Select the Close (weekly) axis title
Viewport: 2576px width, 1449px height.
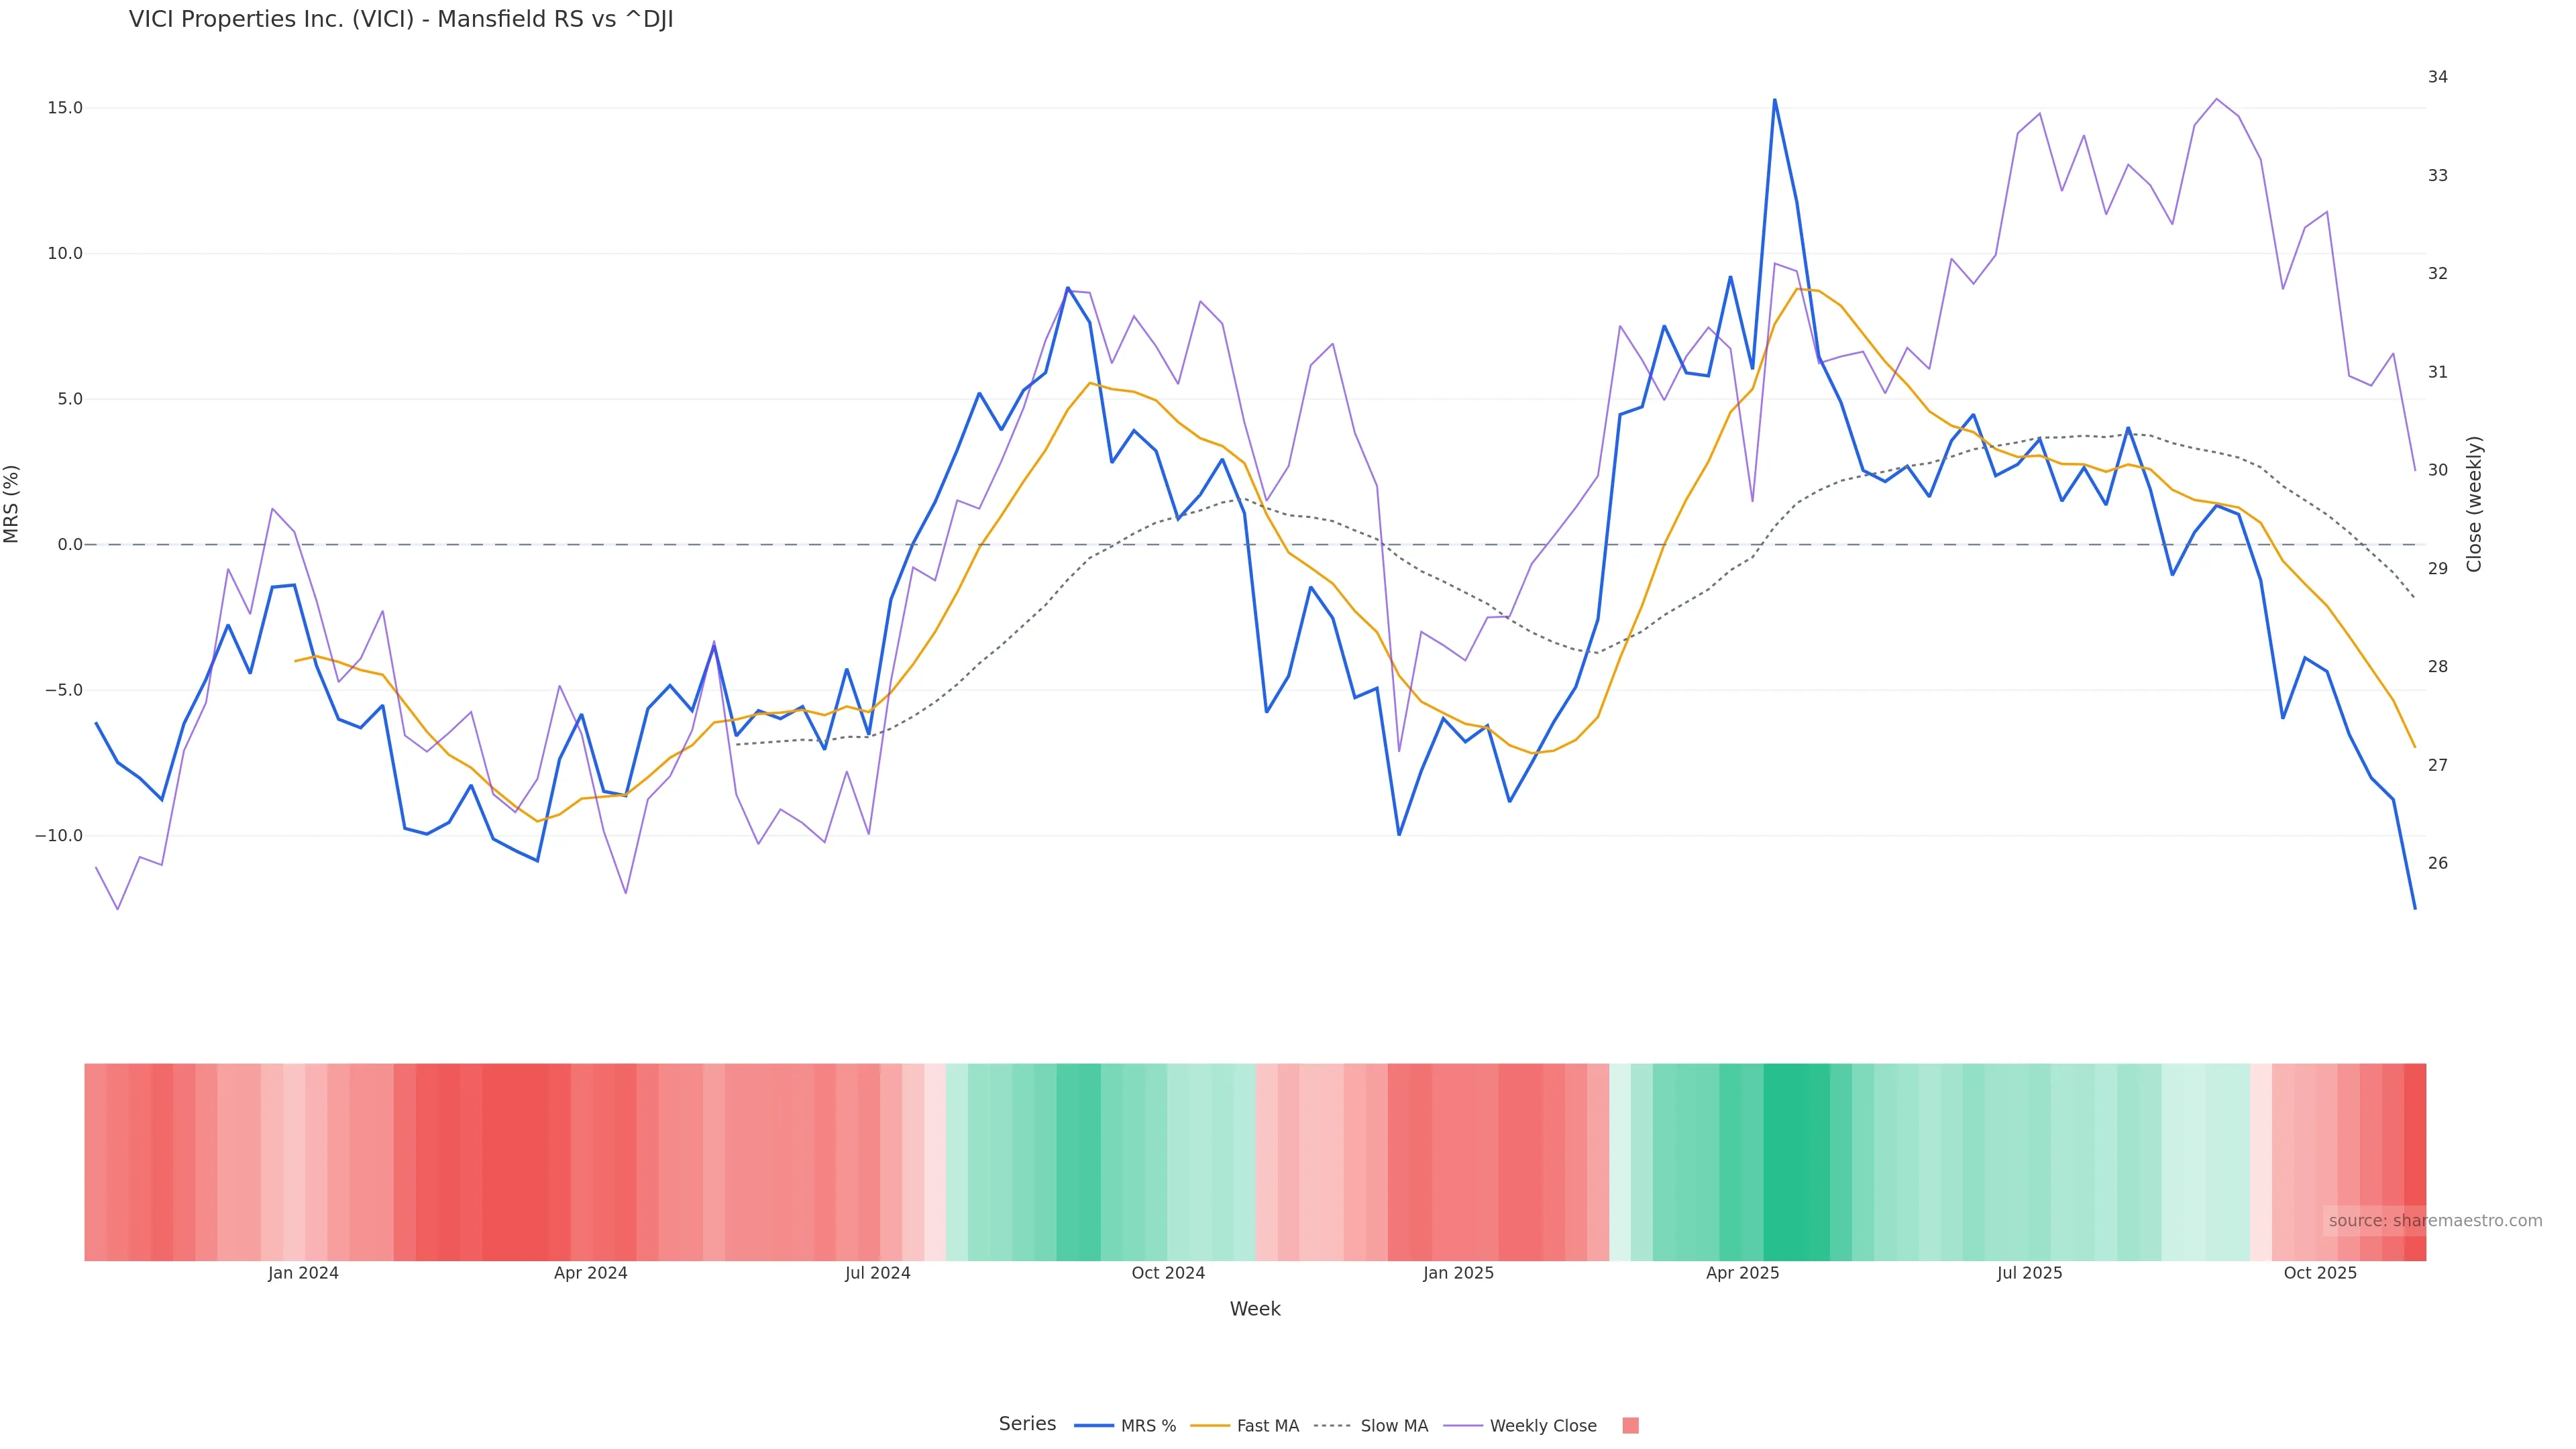tap(2474, 504)
